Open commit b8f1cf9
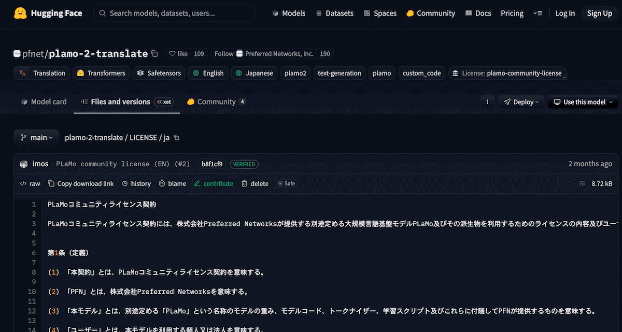The image size is (622, 332). click(211, 164)
